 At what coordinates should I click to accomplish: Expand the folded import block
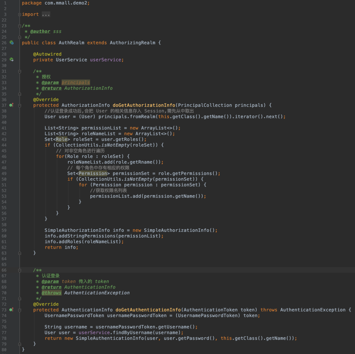tap(20, 15)
